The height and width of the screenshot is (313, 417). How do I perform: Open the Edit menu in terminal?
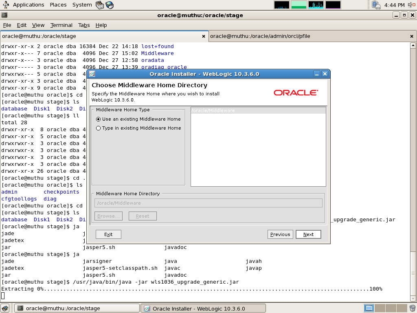22,25
